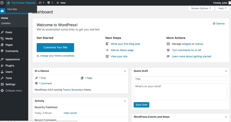Viewport: 231px width, 122px height.
Task: Click the pushpin icon beside 1 Post
Action: pyautogui.click(x=36, y=78)
